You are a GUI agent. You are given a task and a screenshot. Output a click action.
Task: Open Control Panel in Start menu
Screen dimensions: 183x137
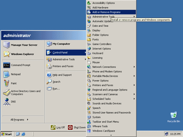[x=66, y=53]
